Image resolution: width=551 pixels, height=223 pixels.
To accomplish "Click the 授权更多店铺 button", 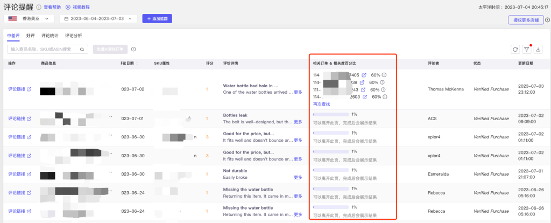I will click(x=525, y=20).
